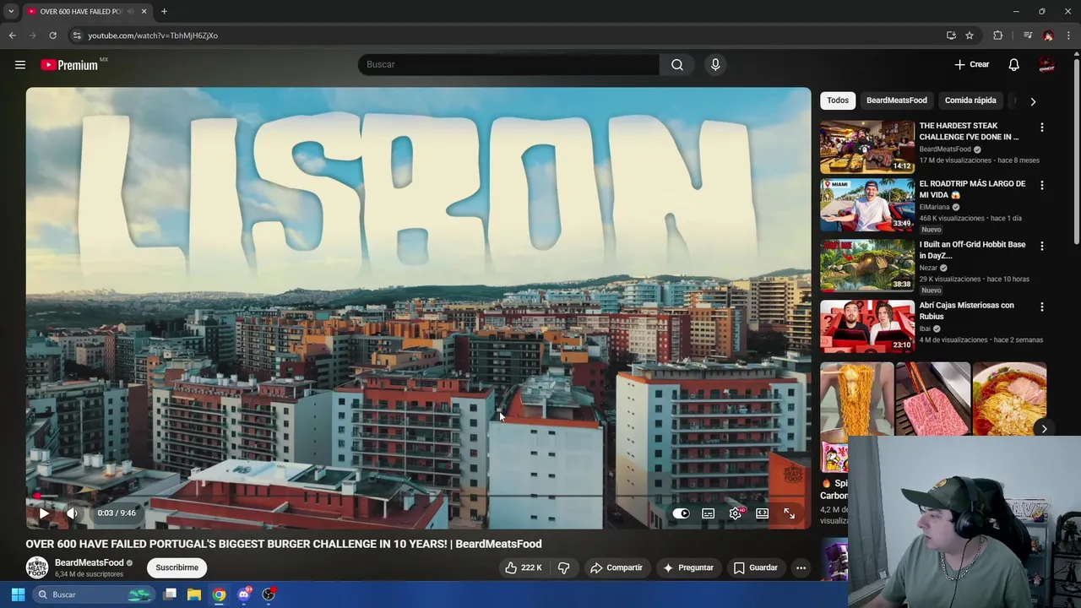Go back in the browser
Viewport: 1081px width, 608px height.
(x=13, y=35)
